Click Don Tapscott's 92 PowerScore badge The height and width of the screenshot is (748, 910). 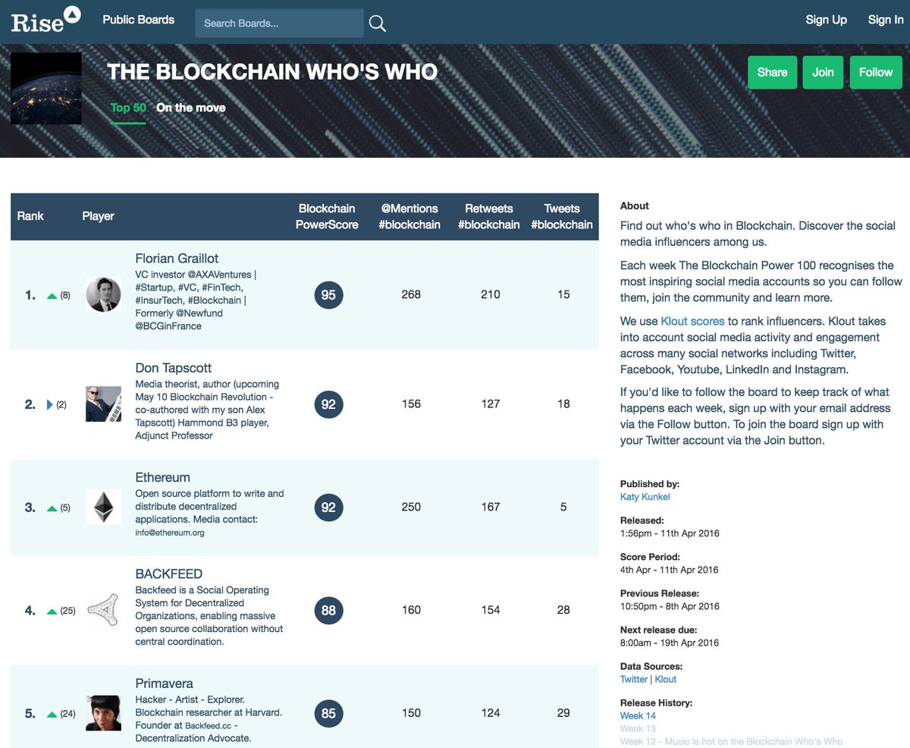pyautogui.click(x=328, y=404)
